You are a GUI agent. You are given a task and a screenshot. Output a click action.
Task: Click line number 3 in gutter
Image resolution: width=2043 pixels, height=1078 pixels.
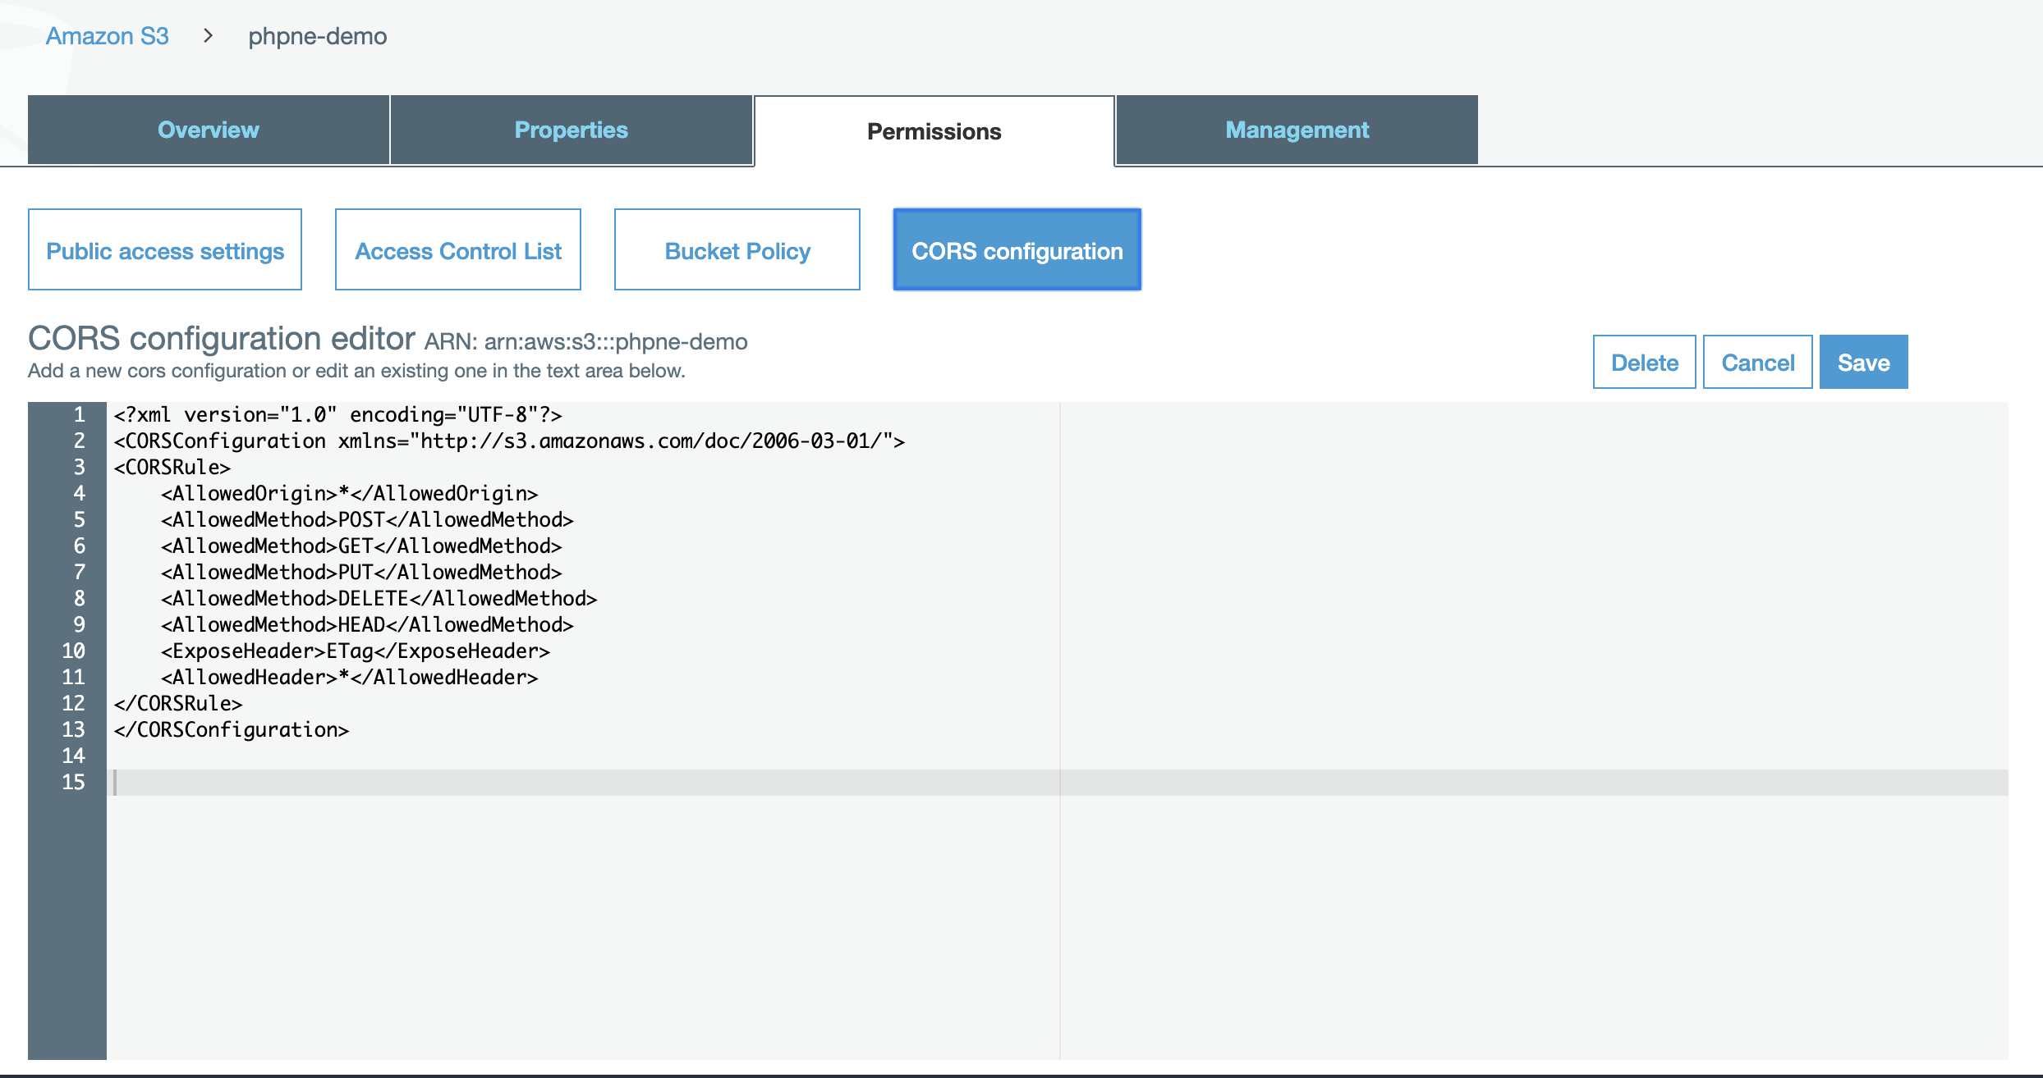(79, 467)
